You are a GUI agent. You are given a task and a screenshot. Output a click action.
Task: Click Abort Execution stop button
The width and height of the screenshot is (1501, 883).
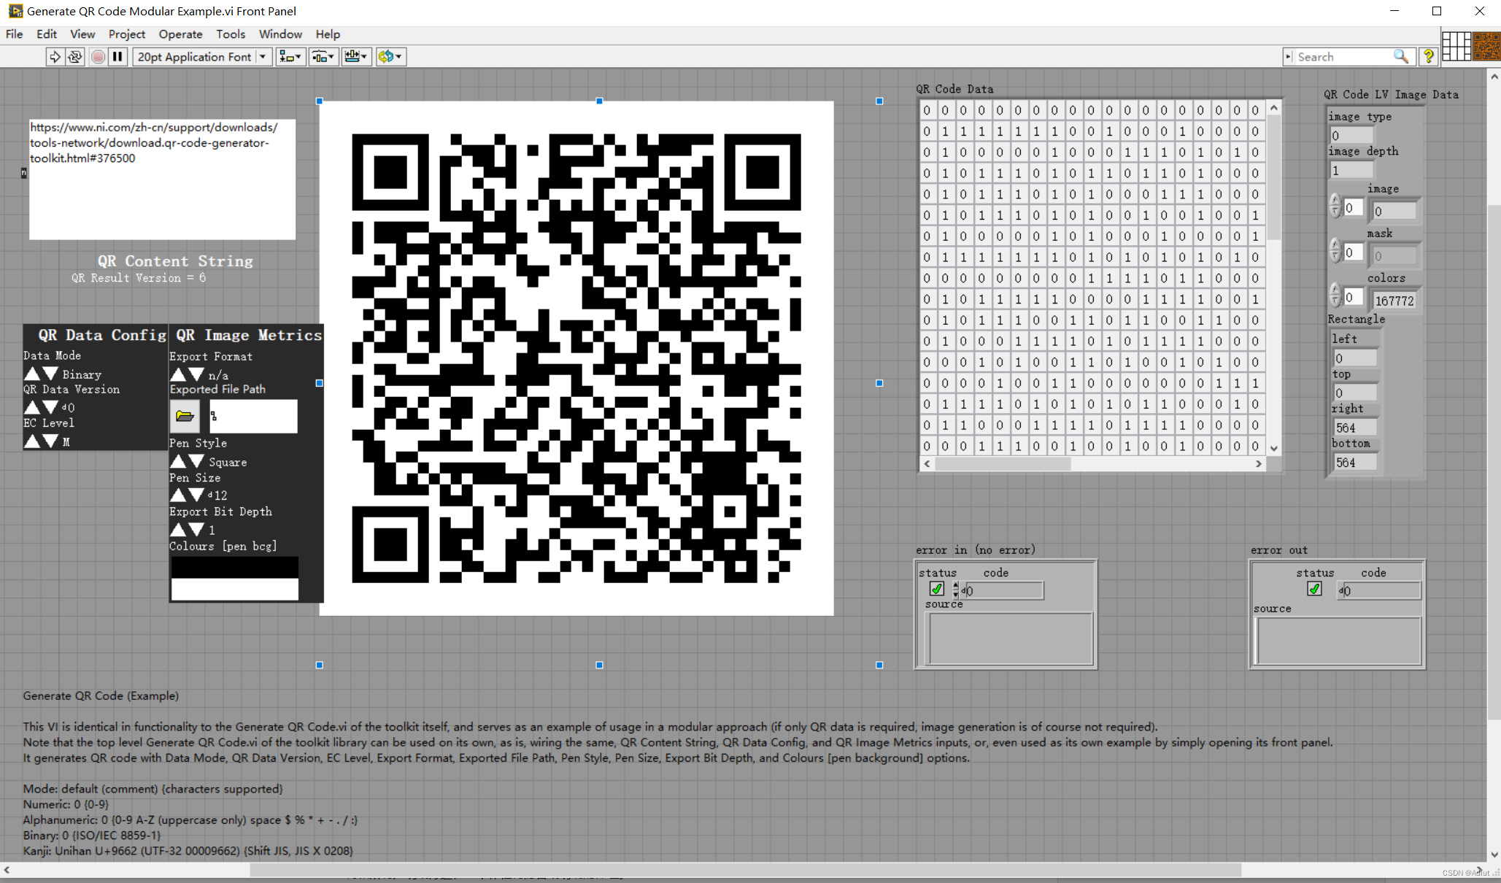98,57
